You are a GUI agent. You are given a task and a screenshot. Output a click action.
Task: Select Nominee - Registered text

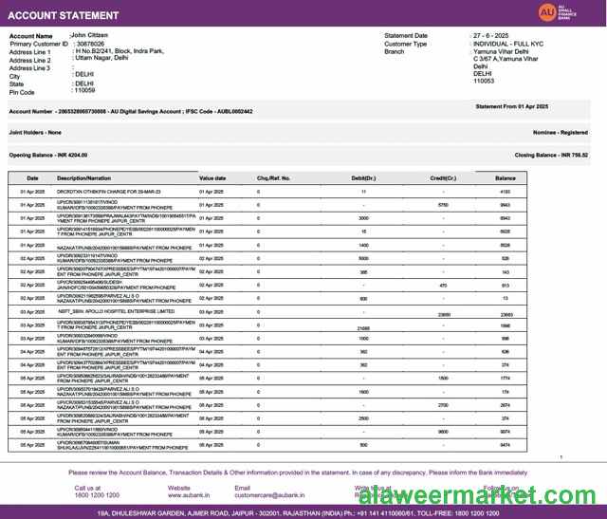pos(561,133)
